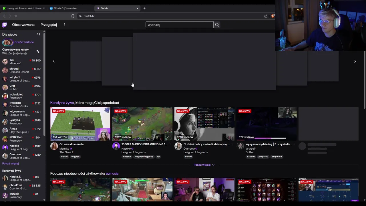
Task: Open the three-dot more menu in header
Action: (x=64, y=25)
